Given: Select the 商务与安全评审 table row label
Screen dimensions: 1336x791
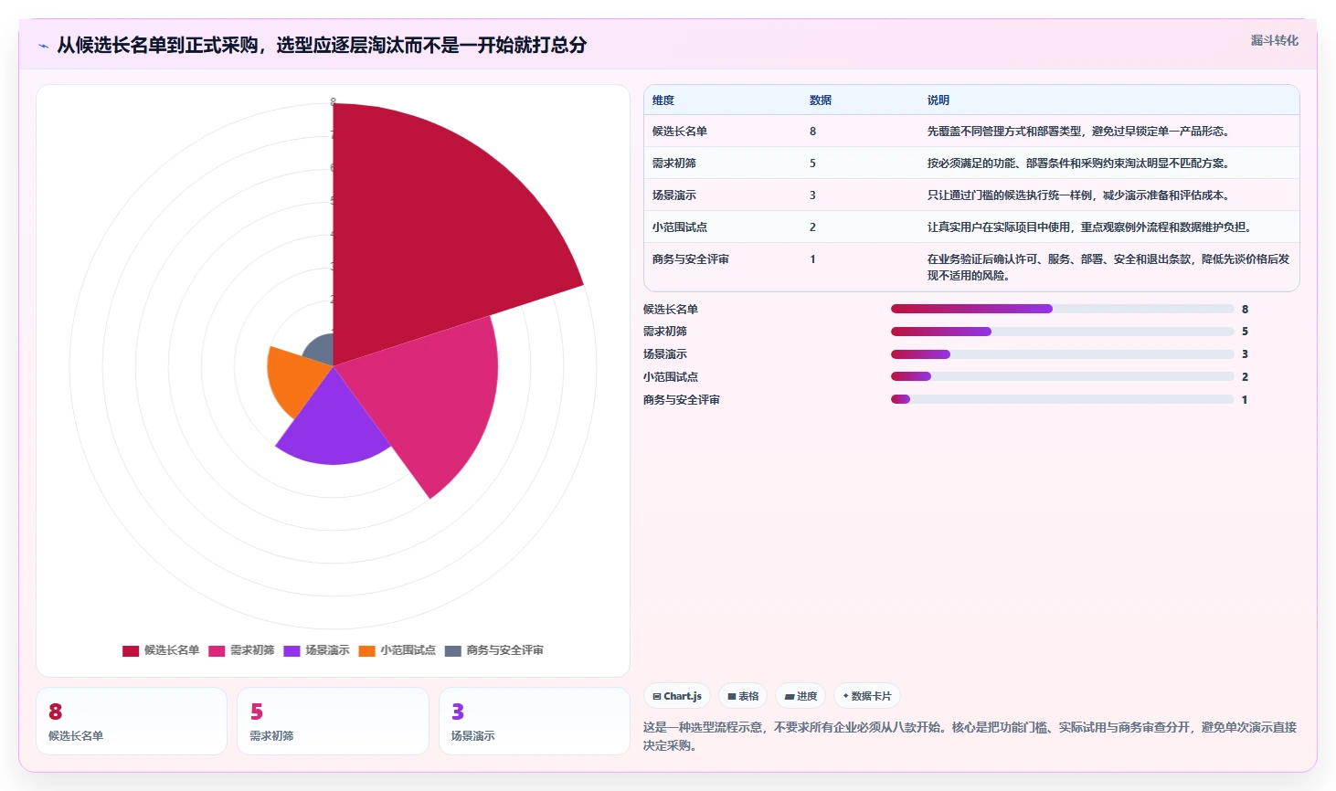Looking at the screenshot, I should coord(691,259).
